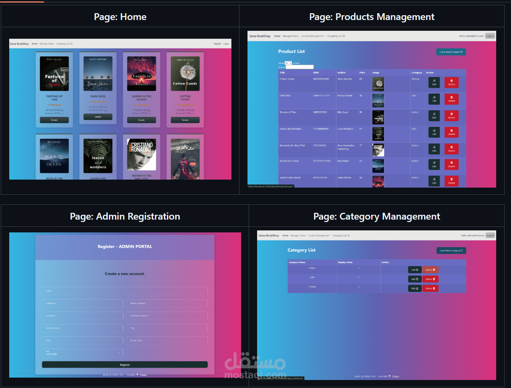
Task: Open Manage Orders on Products Management navbar
Action: [x=291, y=36]
